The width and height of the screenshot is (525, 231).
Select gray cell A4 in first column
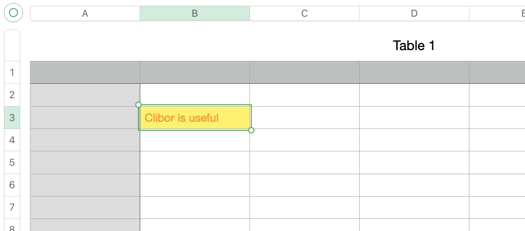coord(85,140)
